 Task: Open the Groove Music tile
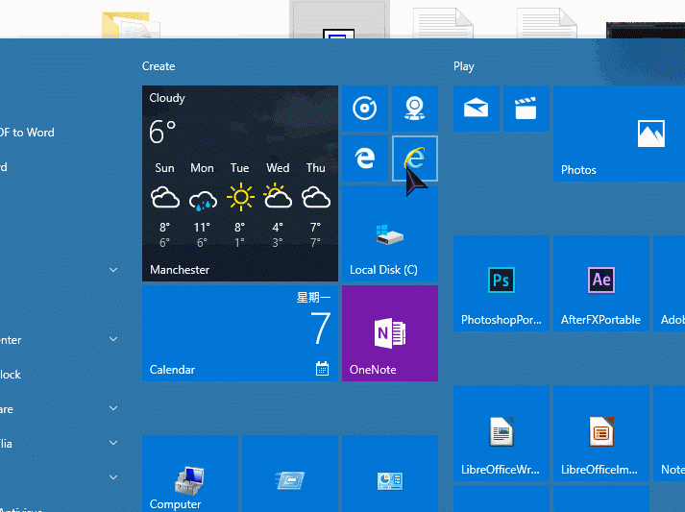[365, 109]
